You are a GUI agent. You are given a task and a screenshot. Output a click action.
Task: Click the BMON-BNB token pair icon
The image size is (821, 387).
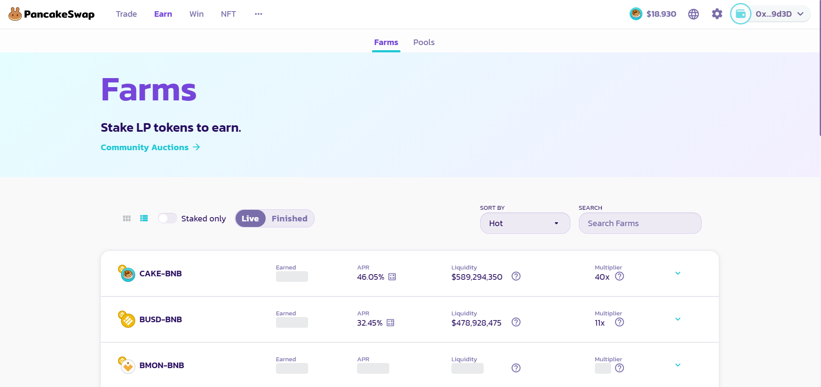(127, 366)
